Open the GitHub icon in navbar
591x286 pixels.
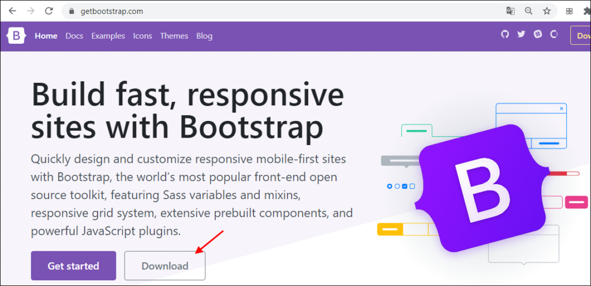pos(504,34)
